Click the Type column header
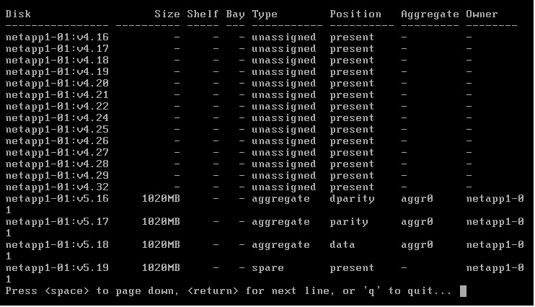The width and height of the screenshot is (535, 307). coord(265,14)
